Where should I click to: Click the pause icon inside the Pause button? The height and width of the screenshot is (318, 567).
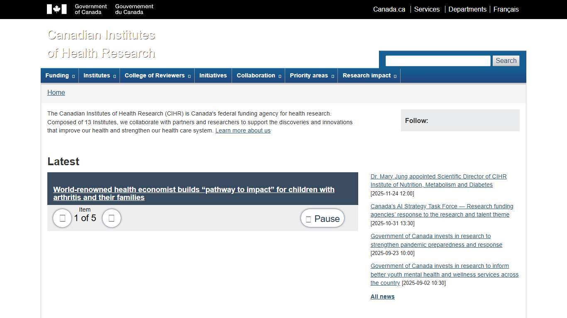[x=308, y=219]
